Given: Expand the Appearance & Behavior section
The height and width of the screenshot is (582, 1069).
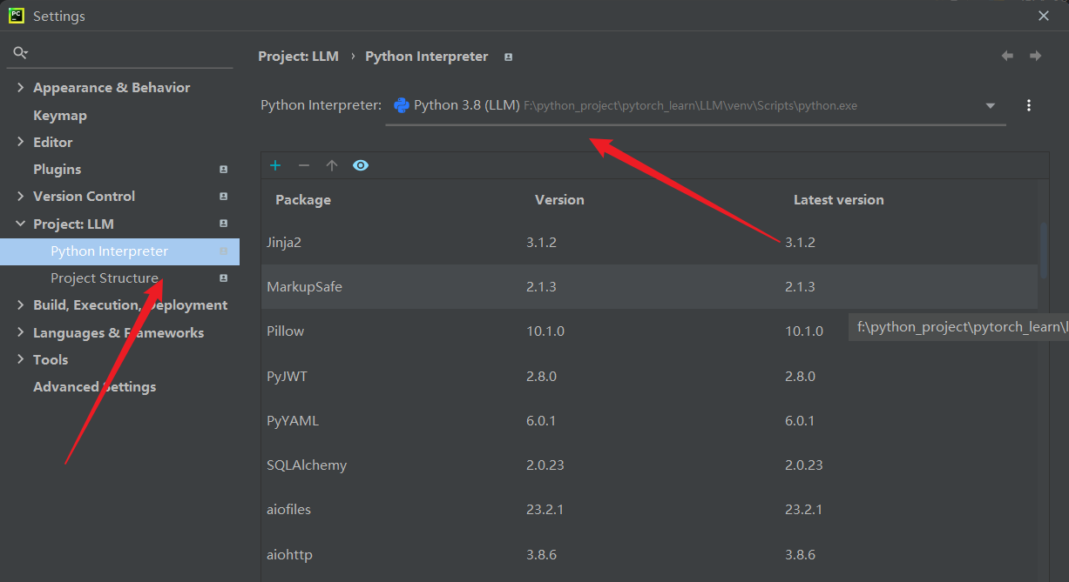Looking at the screenshot, I should pyautogui.click(x=20, y=88).
